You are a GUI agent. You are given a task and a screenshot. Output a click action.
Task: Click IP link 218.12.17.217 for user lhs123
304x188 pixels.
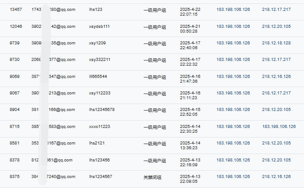tap(276, 9)
